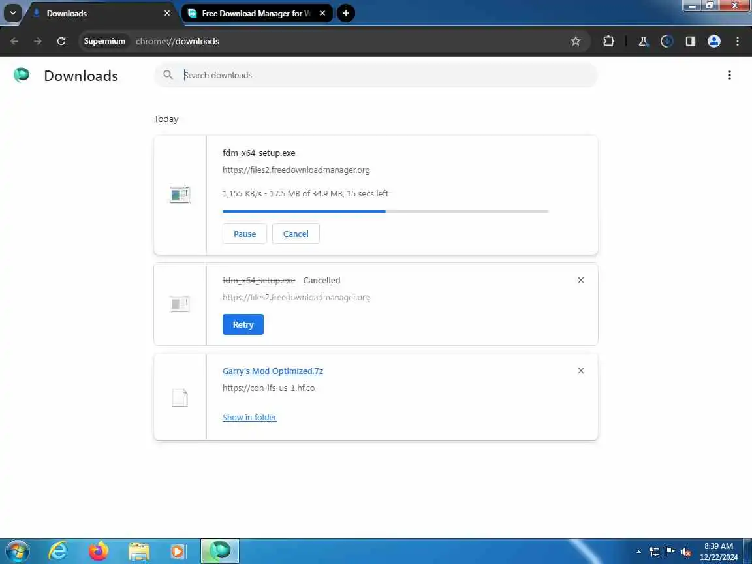Image resolution: width=752 pixels, height=564 pixels.
Task: Pause the fdm_x64_setup.exe download
Action: [x=245, y=234]
